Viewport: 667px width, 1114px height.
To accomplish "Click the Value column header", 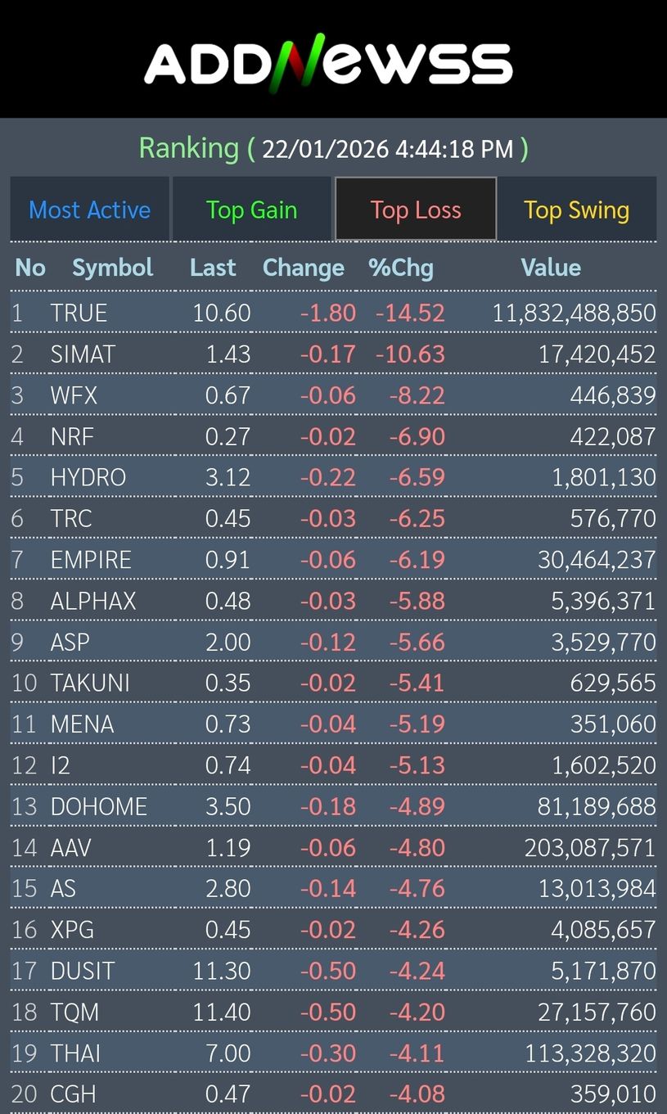I will pos(551,268).
